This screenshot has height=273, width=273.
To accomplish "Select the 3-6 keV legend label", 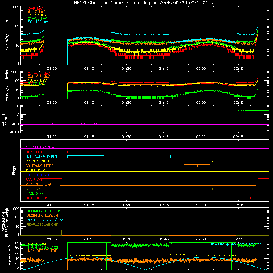I will [35, 8].
